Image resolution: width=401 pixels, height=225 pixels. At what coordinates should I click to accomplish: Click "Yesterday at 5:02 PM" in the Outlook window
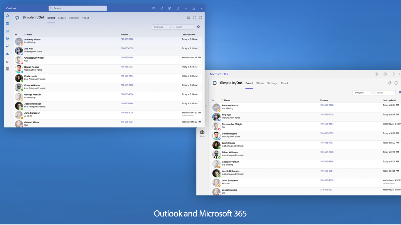click(191, 122)
